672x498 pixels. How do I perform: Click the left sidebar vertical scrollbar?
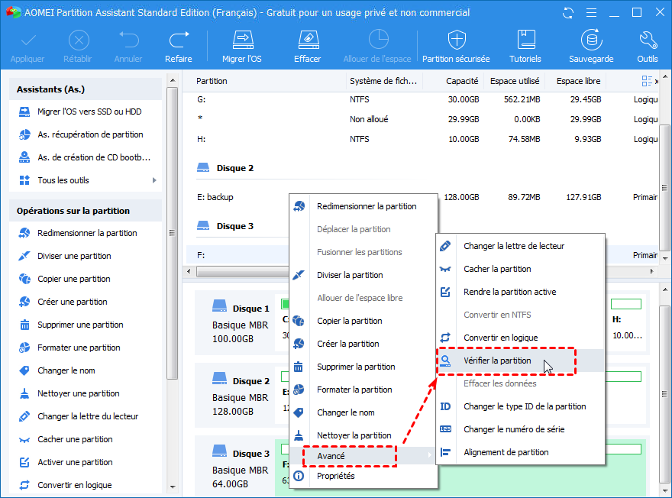(x=173, y=233)
